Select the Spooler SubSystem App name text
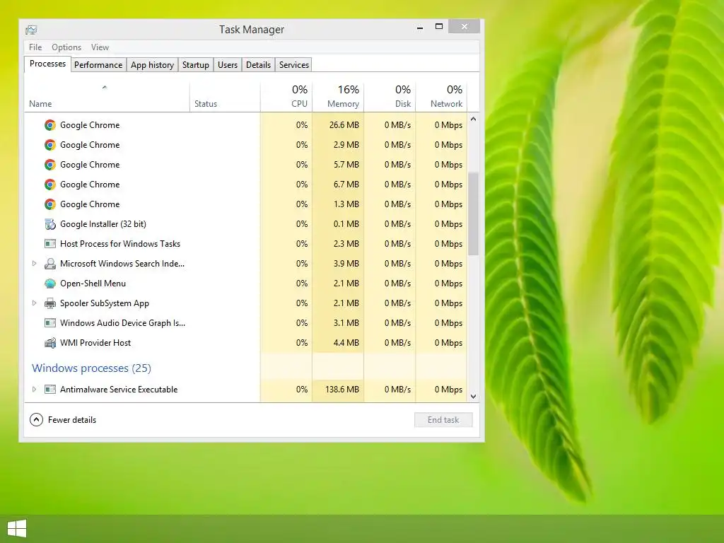The image size is (724, 543). 105,303
